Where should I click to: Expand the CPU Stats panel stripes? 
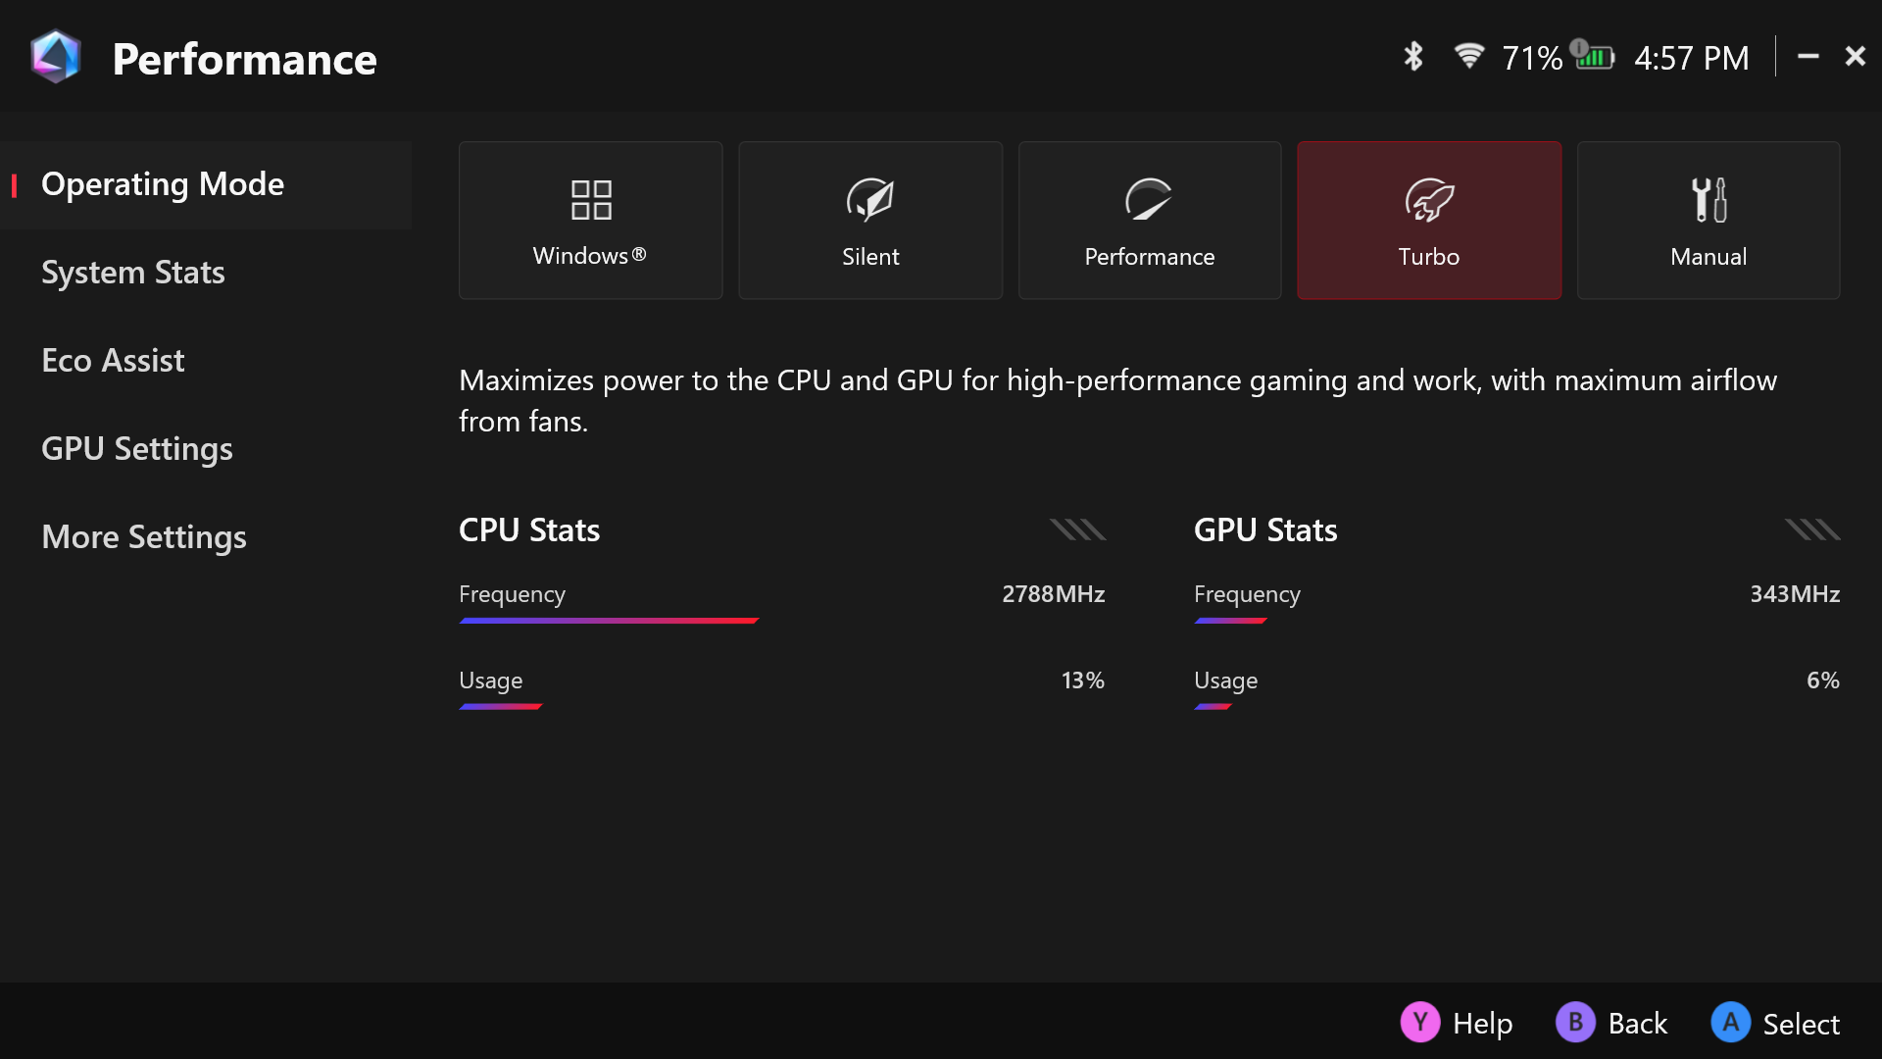[1077, 530]
